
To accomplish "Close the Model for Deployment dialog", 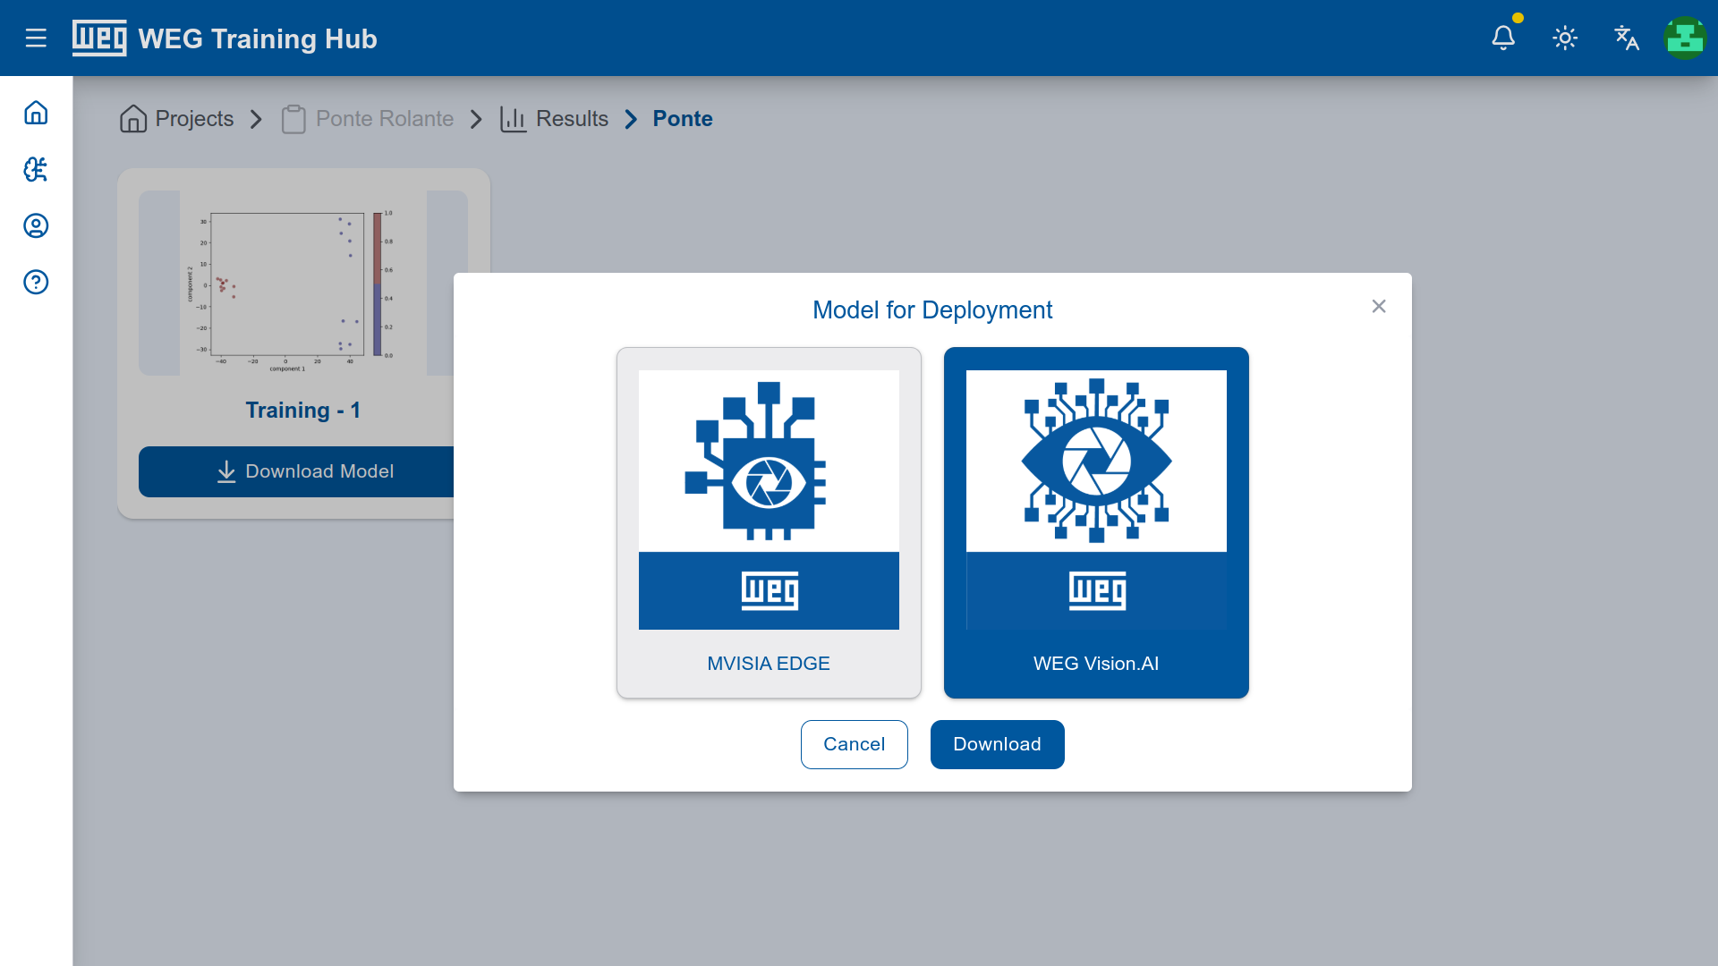I will click(1379, 307).
